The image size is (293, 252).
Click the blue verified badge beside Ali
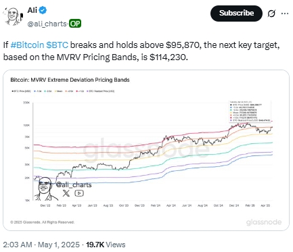(43, 10)
